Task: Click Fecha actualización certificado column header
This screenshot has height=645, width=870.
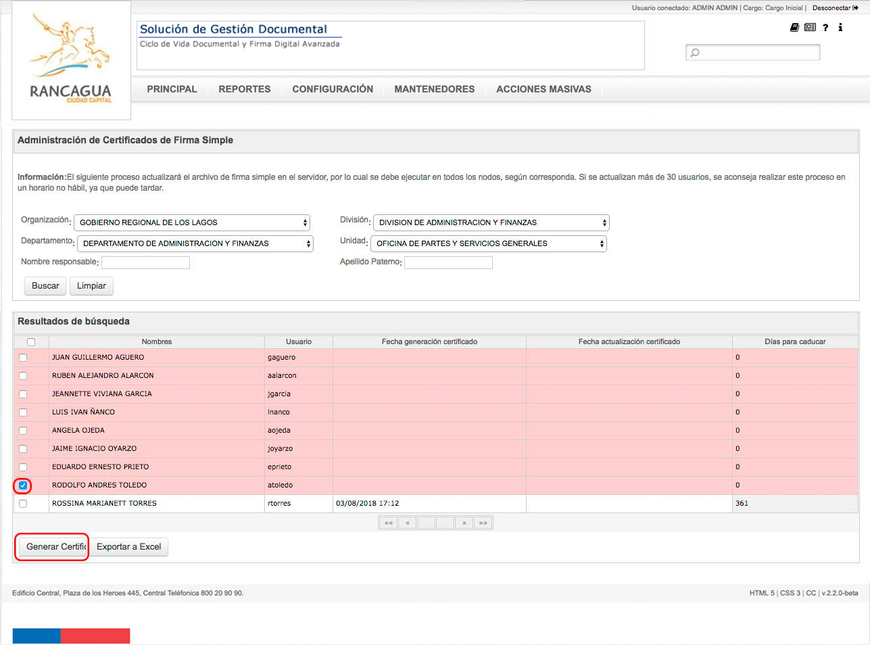Action: 629,342
